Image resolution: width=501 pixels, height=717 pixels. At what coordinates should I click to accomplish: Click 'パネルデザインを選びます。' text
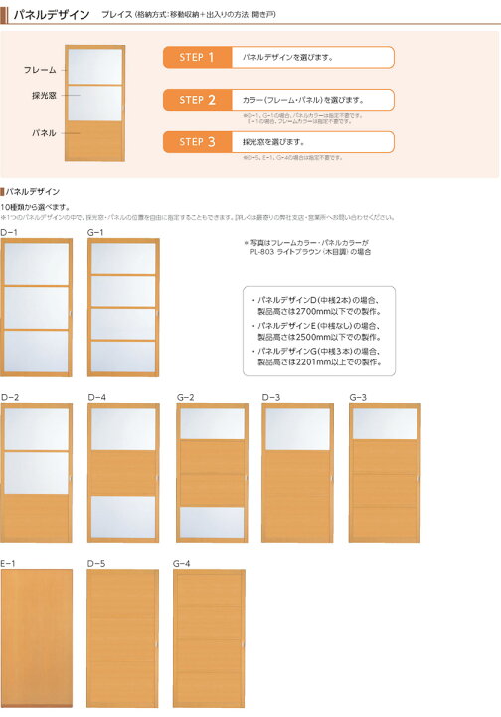coord(288,57)
